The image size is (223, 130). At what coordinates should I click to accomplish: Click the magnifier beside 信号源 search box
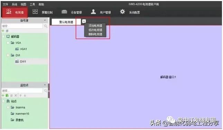point(46,26)
